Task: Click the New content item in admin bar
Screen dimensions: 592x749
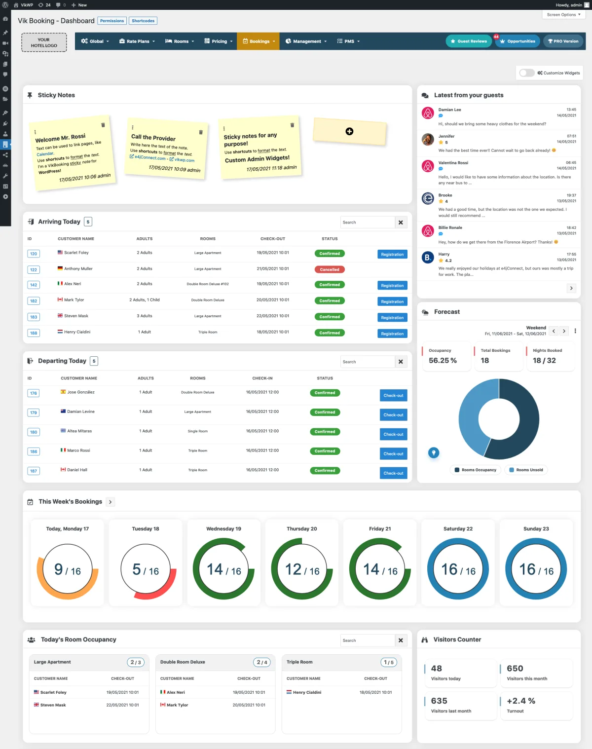Action: pyautogui.click(x=79, y=5)
